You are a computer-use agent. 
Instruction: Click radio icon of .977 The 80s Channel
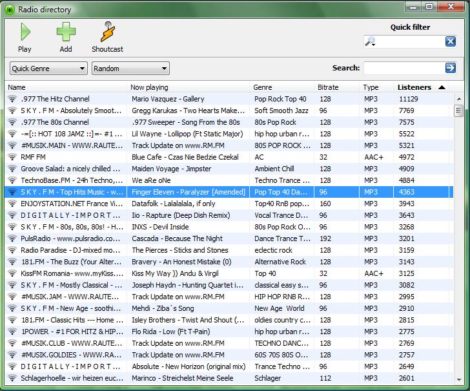(12, 122)
